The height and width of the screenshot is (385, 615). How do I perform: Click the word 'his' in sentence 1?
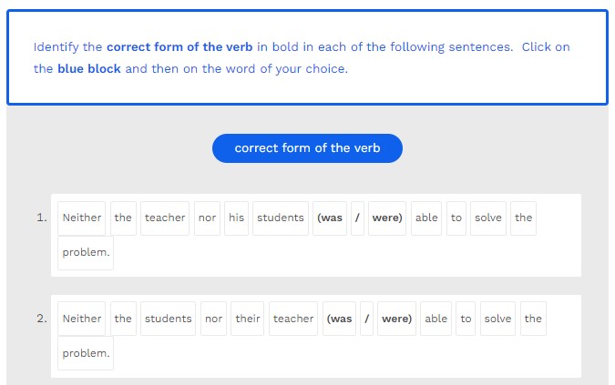coord(236,218)
